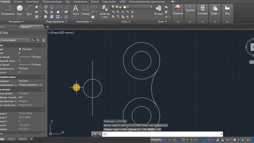The height and width of the screenshot is (143, 254).
Task: Toggle layer lock padlock icon
Action: [x=120, y=7]
